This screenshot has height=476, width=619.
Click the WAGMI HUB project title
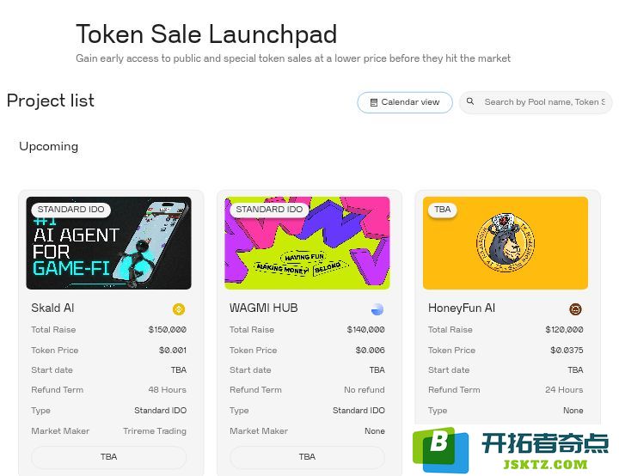pyautogui.click(x=264, y=308)
